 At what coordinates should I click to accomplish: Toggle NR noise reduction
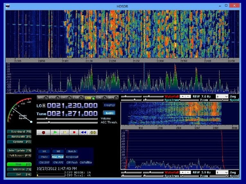coord(44,151)
